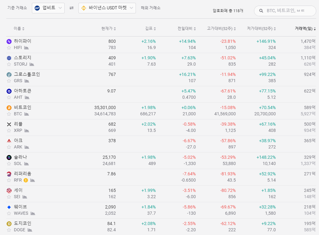Open the SEI chart icon
Image resolution: width=319 pixels, height=235 pixels.
pyautogui.click(x=25, y=197)
